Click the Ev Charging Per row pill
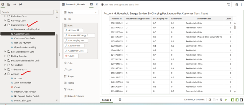The width and height of the screenshot is (244, 105). pos(76,40)
